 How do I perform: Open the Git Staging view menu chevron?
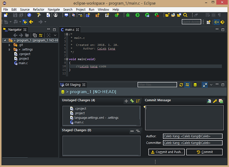pos(211,85)
